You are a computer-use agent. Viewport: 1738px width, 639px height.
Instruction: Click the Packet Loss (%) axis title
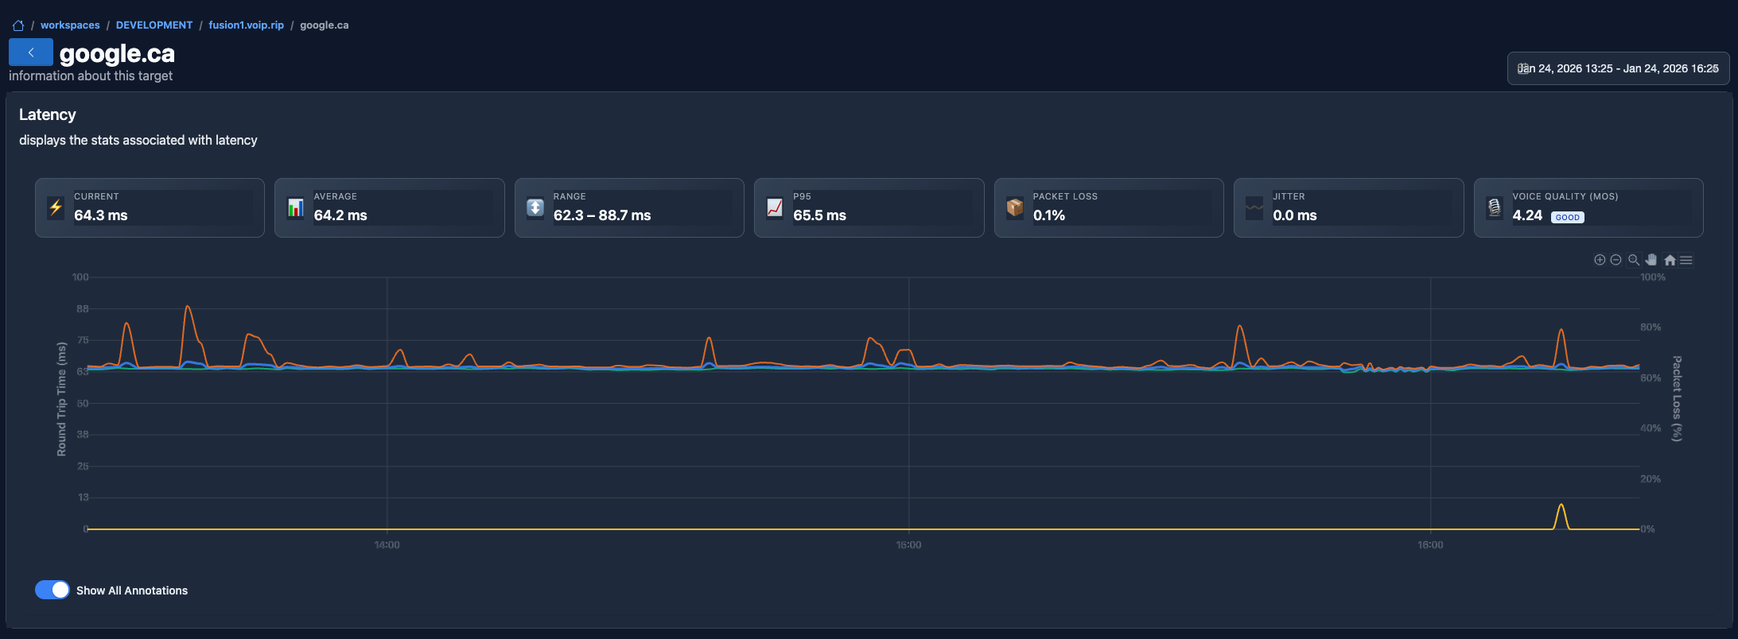[1677, 398]
